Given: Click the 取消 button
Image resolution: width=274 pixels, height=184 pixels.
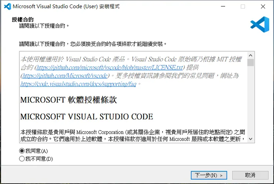Looking at the screenshot, I should pyautogui.click(x=250, y=175).
